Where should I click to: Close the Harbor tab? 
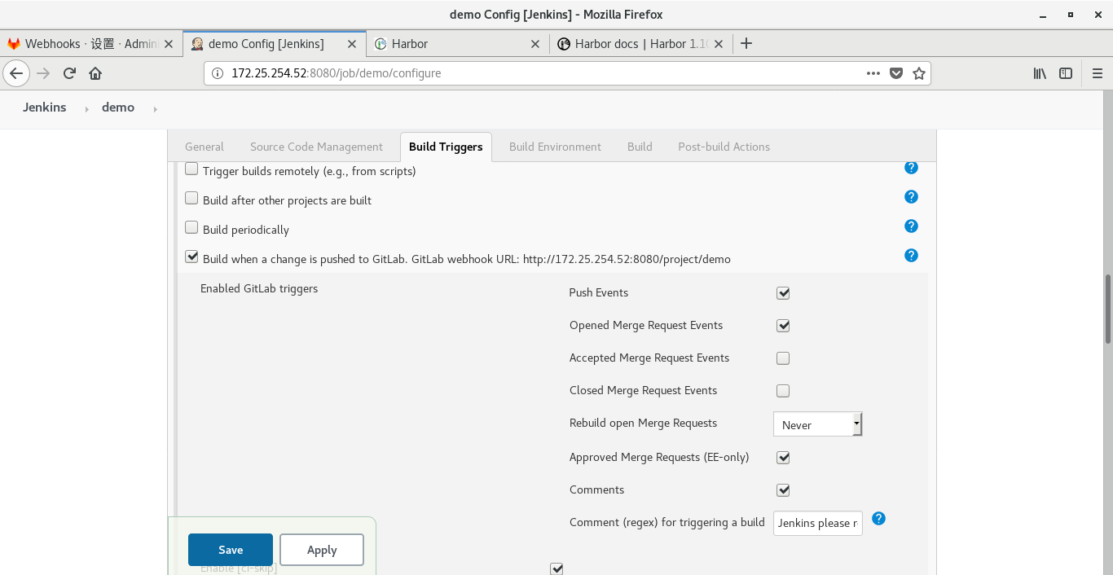pyautogui.click(x=535, y=44)
